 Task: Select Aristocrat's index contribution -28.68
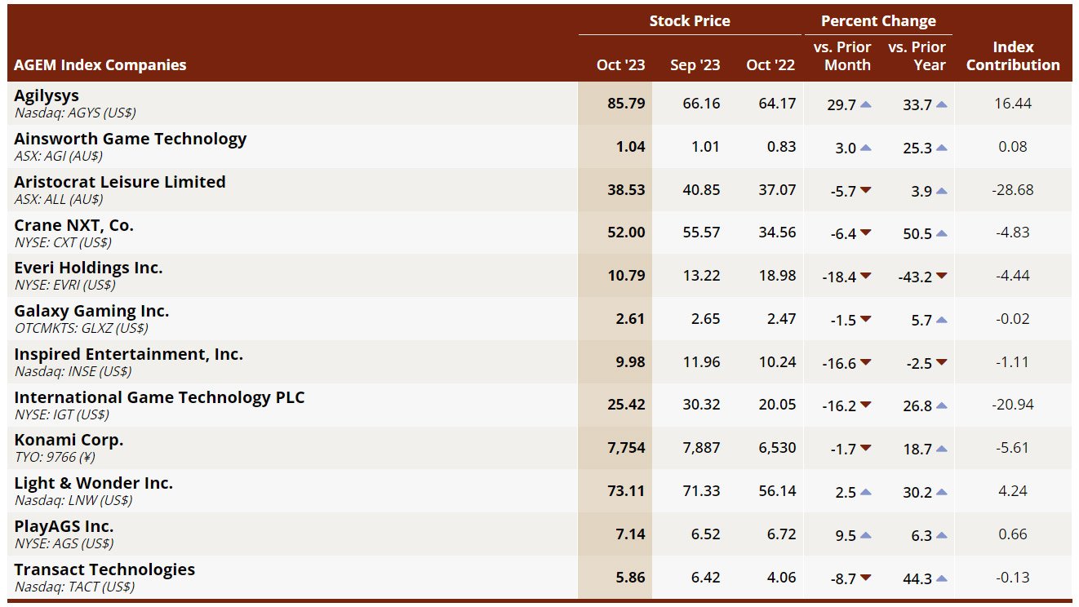pos(1012,189)
